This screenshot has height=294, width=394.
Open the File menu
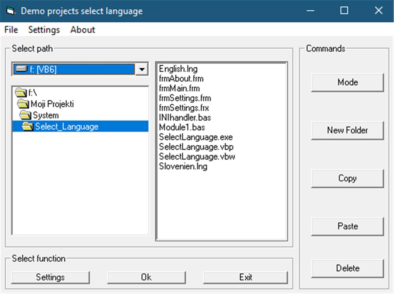point(11,30)
